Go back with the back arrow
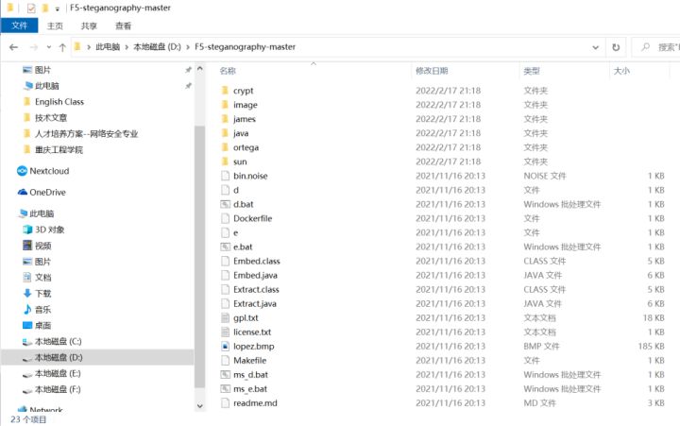The image size is (680, 426). [14, 47]
